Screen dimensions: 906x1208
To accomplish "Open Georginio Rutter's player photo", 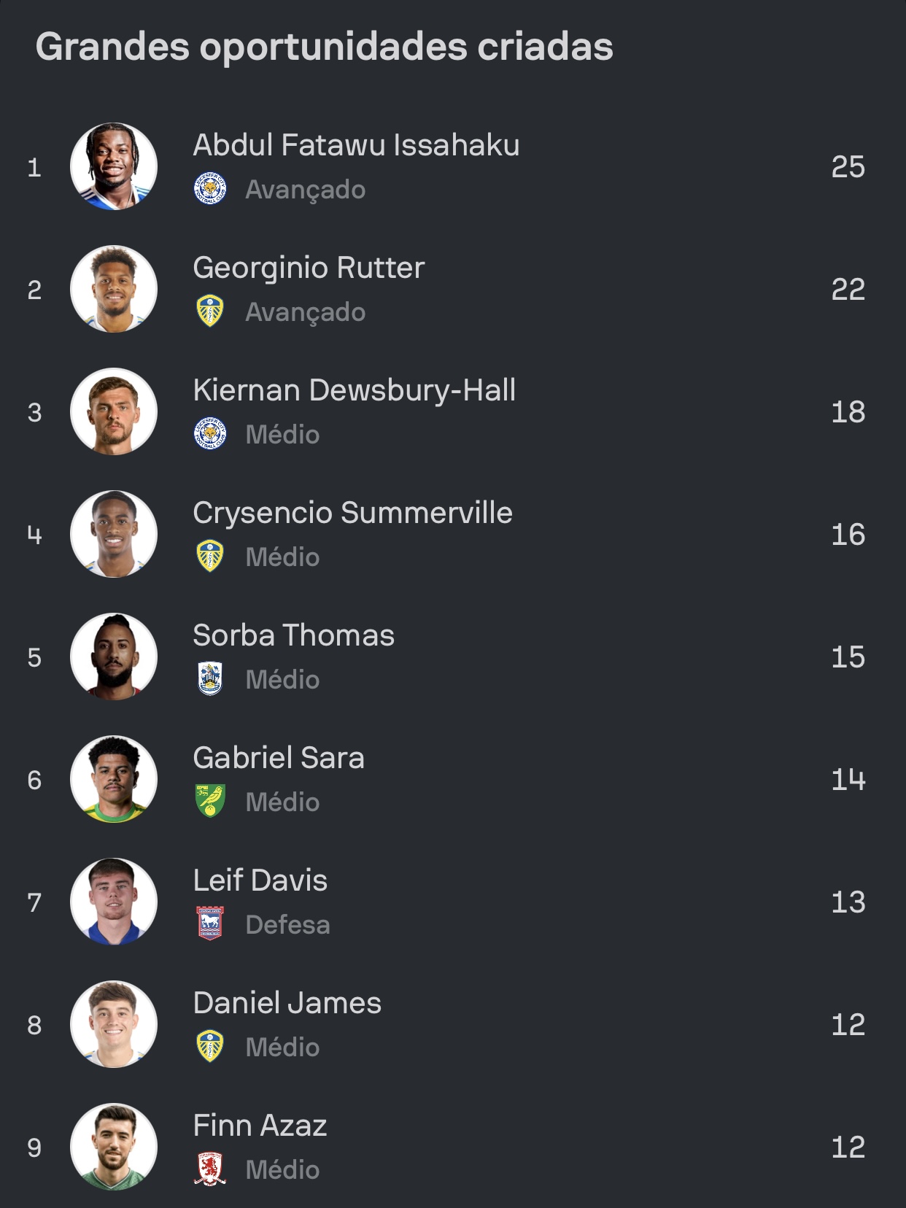I will [x=114, y=290].
